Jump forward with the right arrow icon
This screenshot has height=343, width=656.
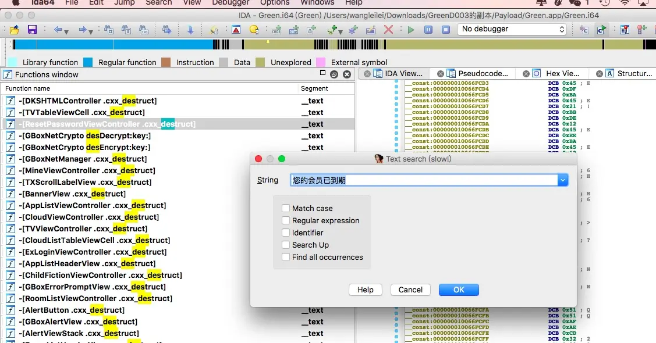tap(82, 30)
